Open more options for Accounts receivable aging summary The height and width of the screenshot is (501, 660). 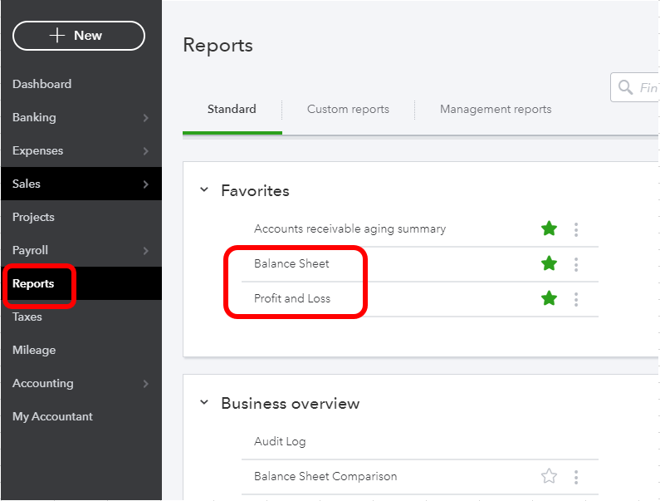click(576, 229)
